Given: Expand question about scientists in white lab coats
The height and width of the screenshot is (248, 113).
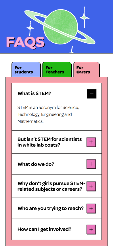Looking at the screenshot, I should [50, 142].
